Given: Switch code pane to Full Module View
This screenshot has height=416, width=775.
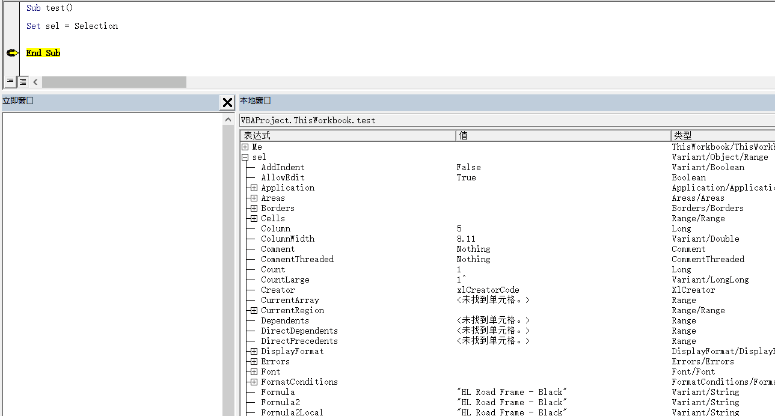Looking at the screenshot, I should [22, 81].
